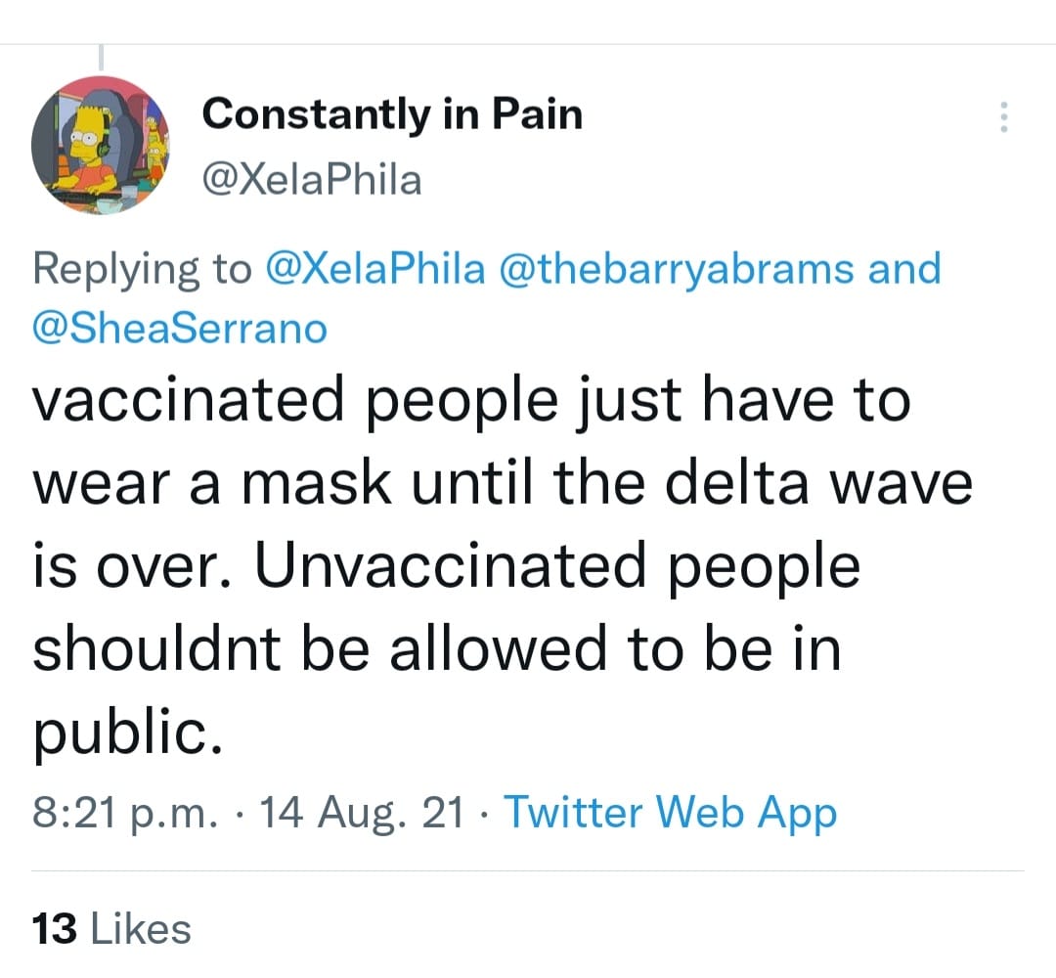Click the "8:21 p.m." timestamp
The height and width of the screenshot is (978, 1056).
[123, 814]
